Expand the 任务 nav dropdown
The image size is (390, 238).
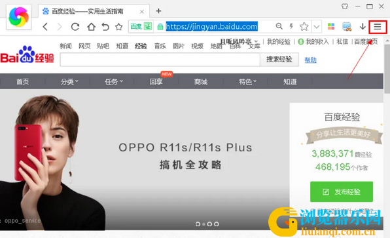tap(114, 81)
